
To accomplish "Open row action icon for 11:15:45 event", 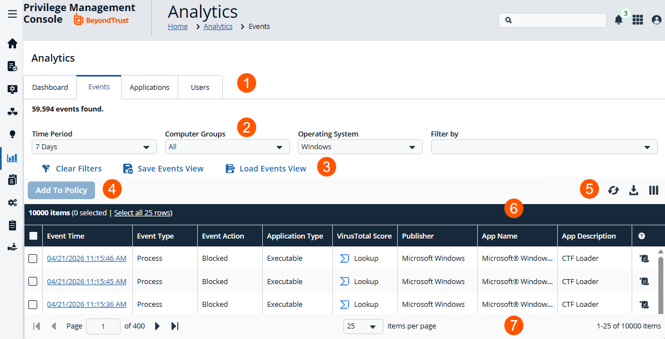I will coord(644,281).
